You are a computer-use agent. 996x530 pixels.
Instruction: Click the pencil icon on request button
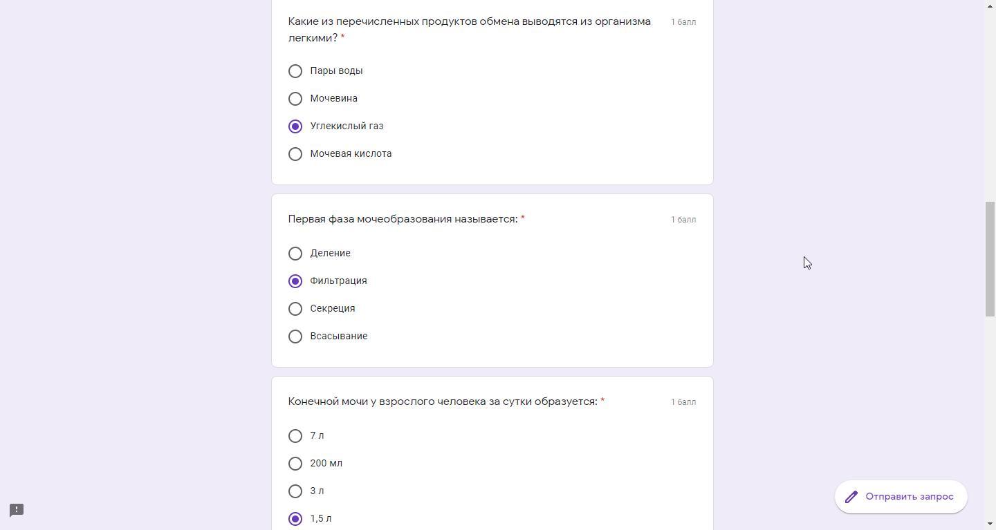click(851, 497)
